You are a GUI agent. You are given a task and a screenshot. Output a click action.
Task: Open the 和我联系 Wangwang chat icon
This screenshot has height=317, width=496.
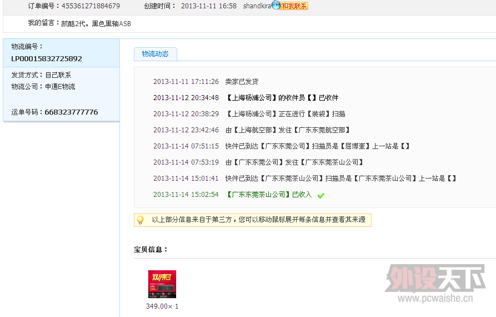290,6
